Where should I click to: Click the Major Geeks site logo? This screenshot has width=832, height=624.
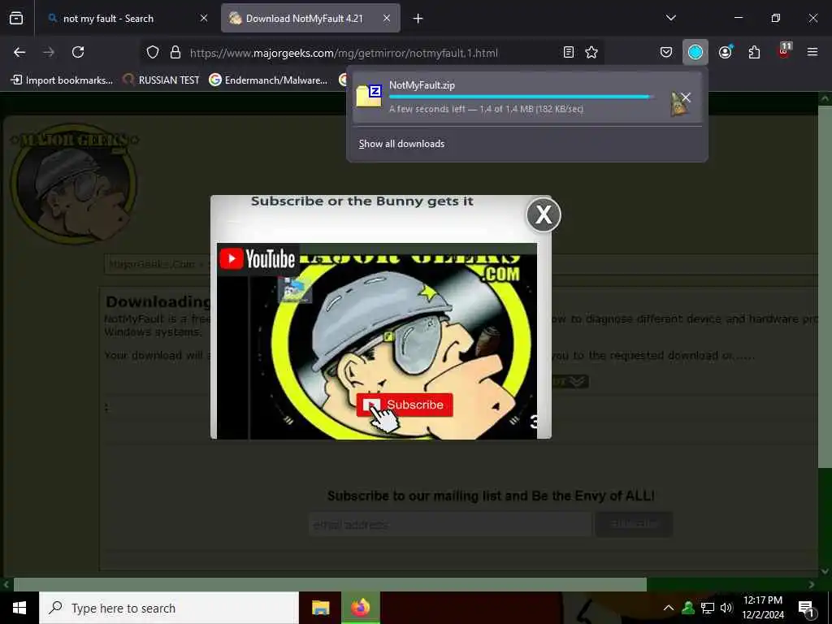coord(74,183)
